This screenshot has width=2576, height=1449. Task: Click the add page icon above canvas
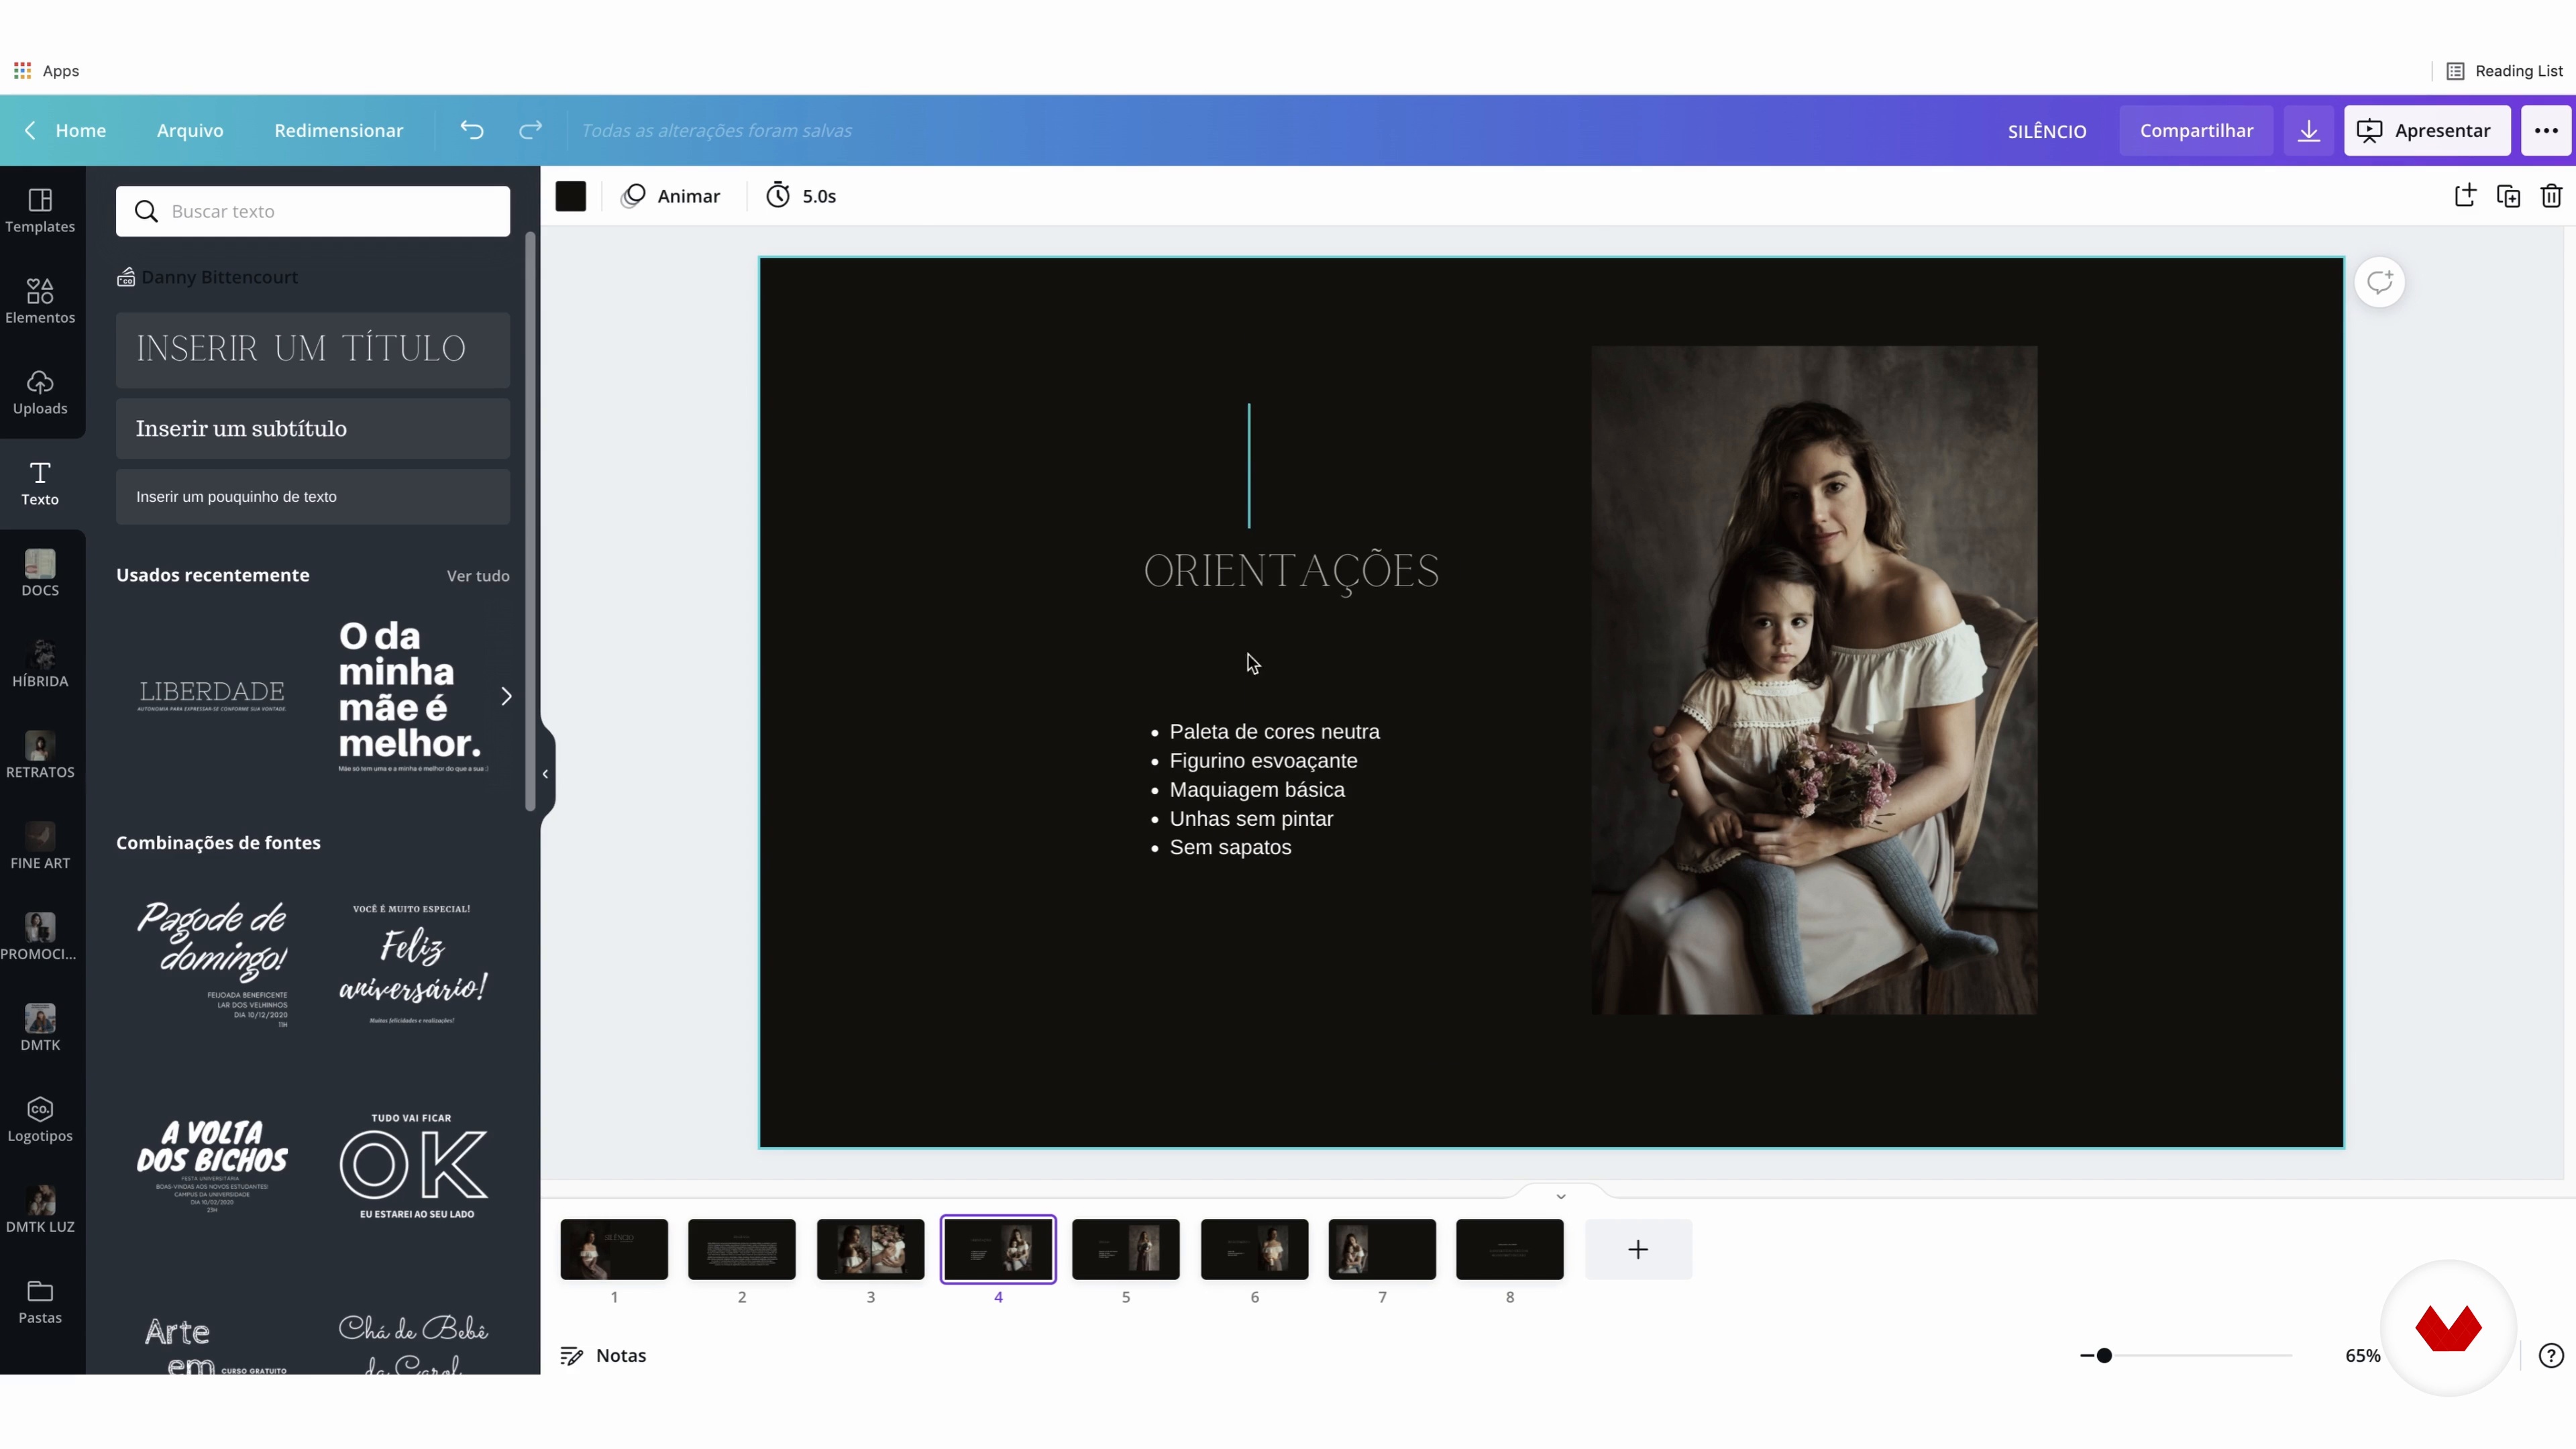(x=2465, y=196)
